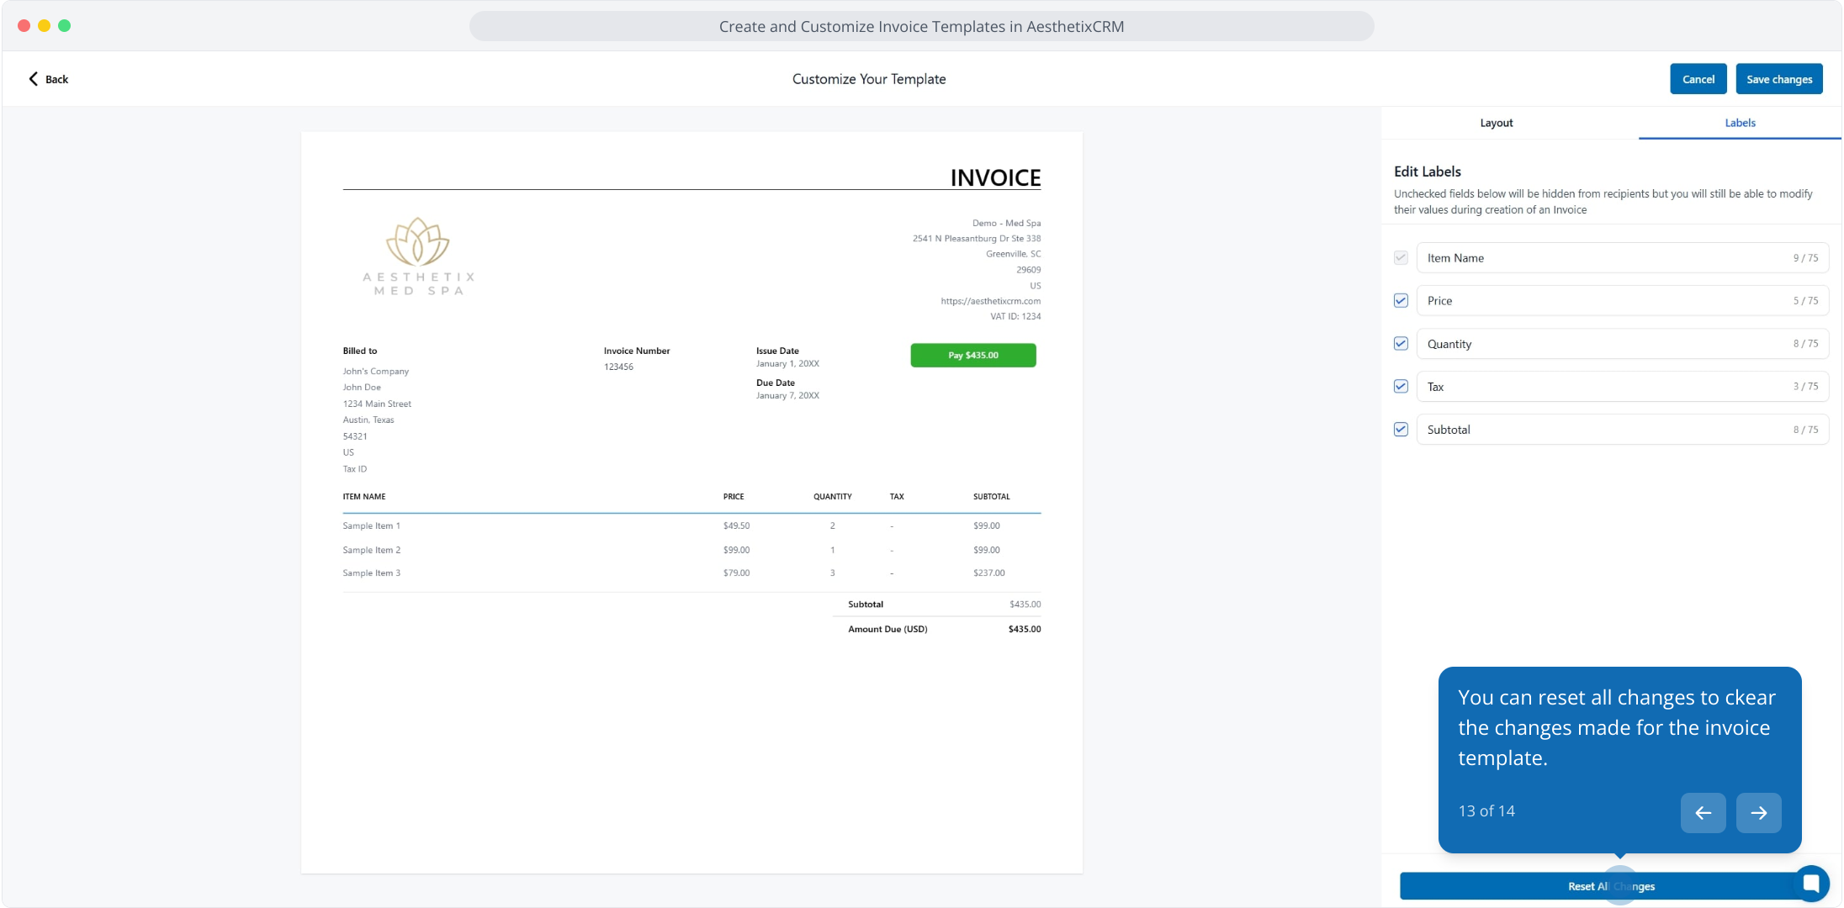Click the red window close dot
The width and height of the screenshot is (1844, 908).
(x=24, y=26)
